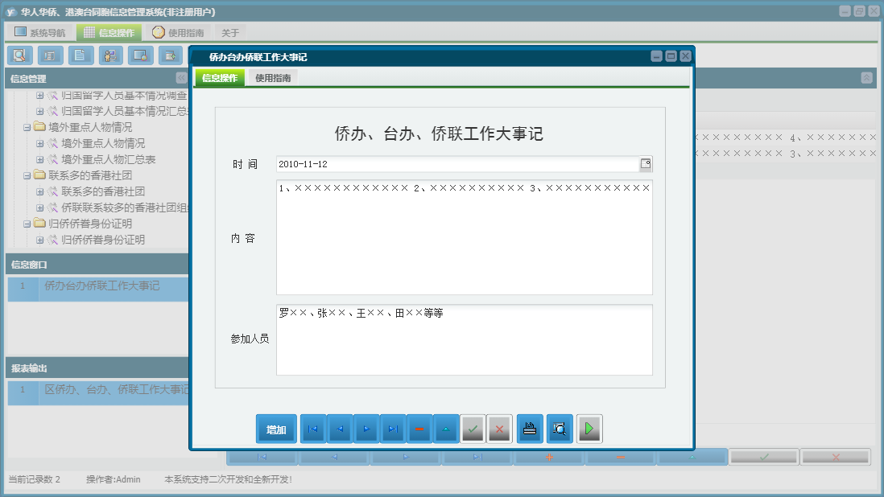Viewport: 884px width, 497px height.
Task: Open the user management toolbar icon
Action: coord(110,55)
